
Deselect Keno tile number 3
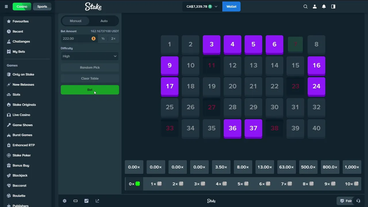coord(212,45)
